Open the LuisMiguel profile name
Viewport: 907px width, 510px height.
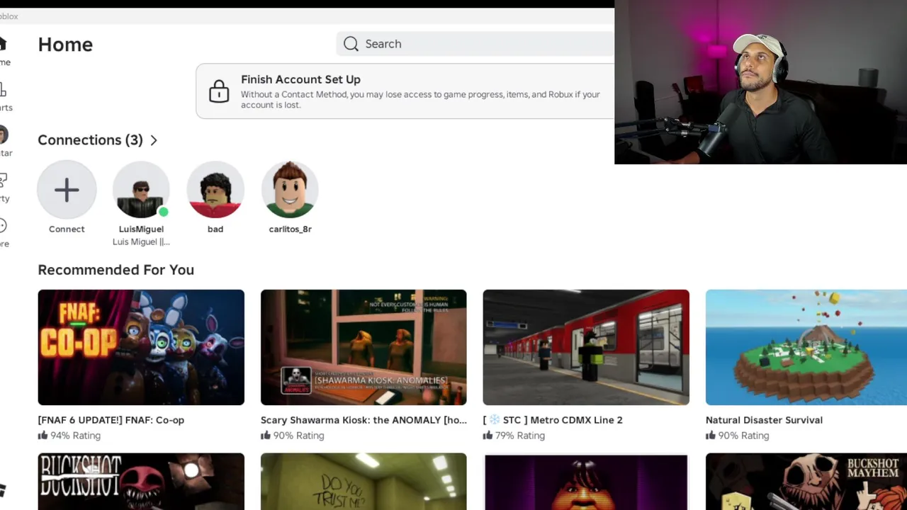(x=141, y=229)
